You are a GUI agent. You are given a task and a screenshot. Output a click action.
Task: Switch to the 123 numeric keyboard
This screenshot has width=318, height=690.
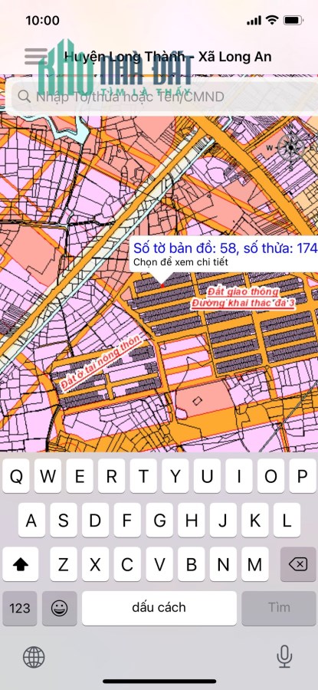(x=20, y=608)
